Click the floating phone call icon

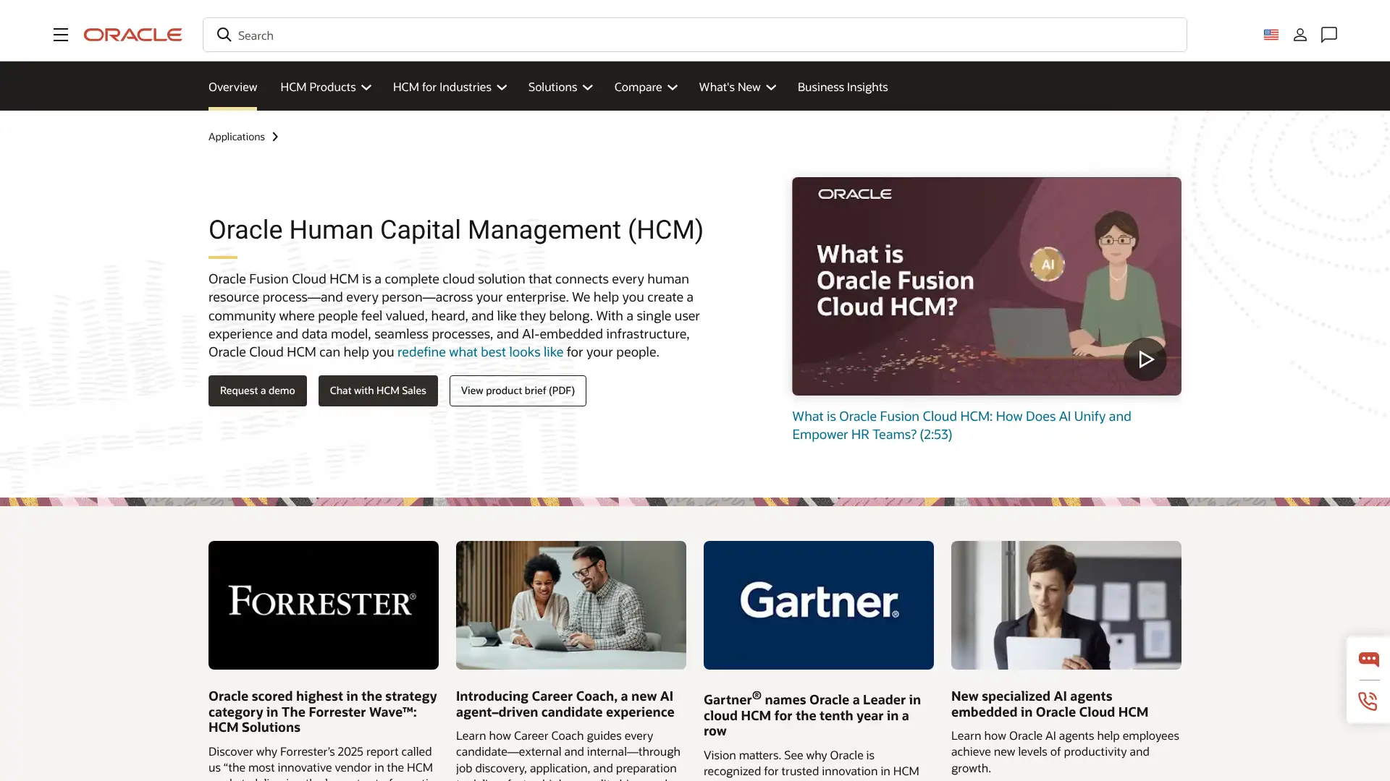[1368, 701]
